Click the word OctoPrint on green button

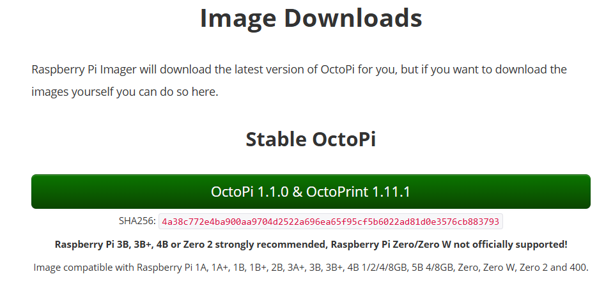337,192
